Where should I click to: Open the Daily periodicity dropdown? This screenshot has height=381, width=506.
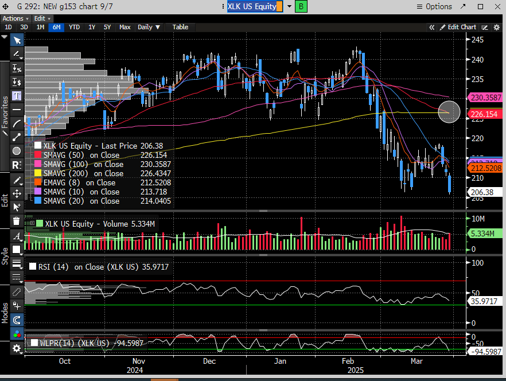[149, 27]
